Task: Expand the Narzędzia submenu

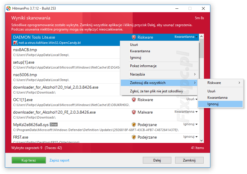Action: (x=159, y=74)
